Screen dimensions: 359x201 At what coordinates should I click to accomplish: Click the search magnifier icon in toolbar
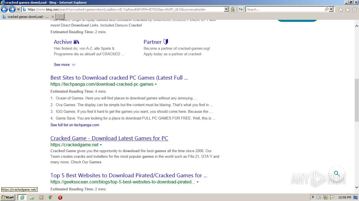(x=326, y=9)
